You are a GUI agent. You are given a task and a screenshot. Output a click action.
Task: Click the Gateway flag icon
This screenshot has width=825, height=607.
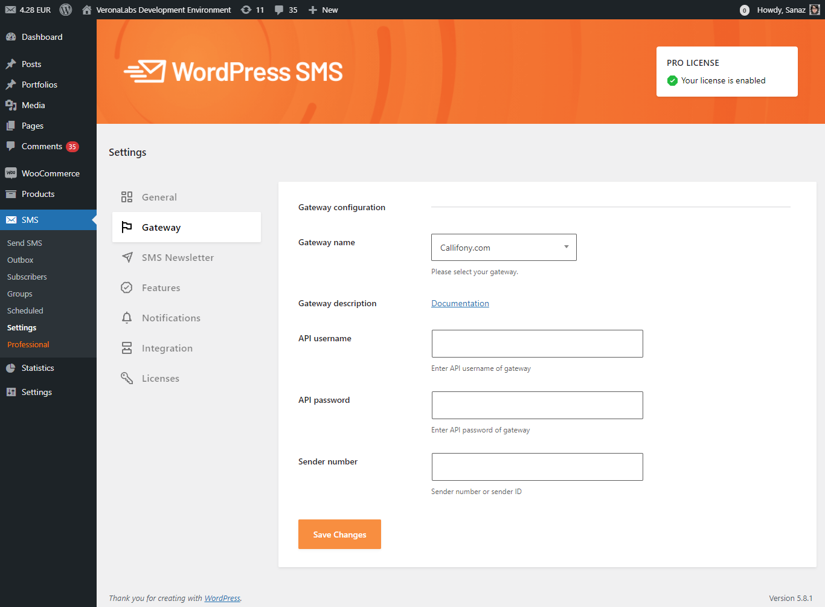[127, 227]
